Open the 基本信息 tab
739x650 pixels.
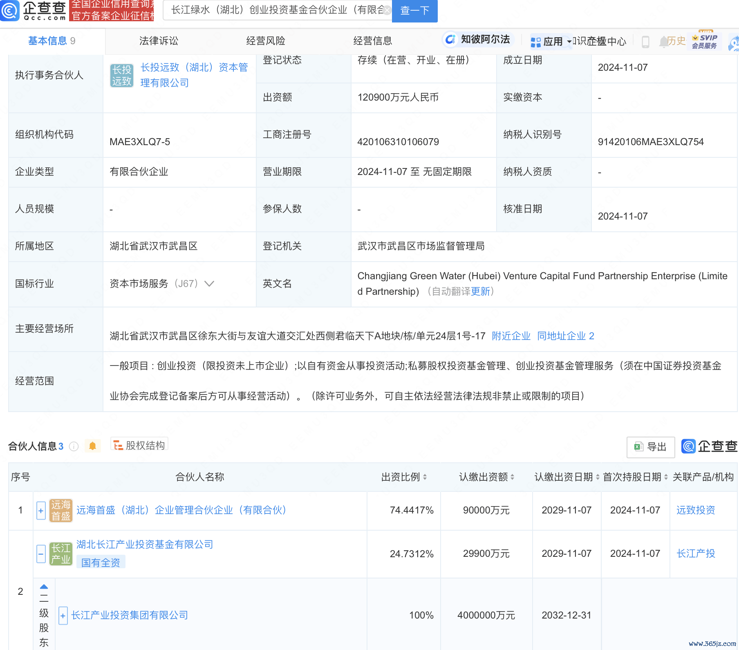pyautogui.click(x=52, y=41)
